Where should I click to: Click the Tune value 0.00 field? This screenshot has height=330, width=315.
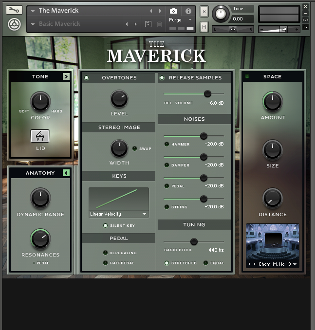click(x=242, y=19)
